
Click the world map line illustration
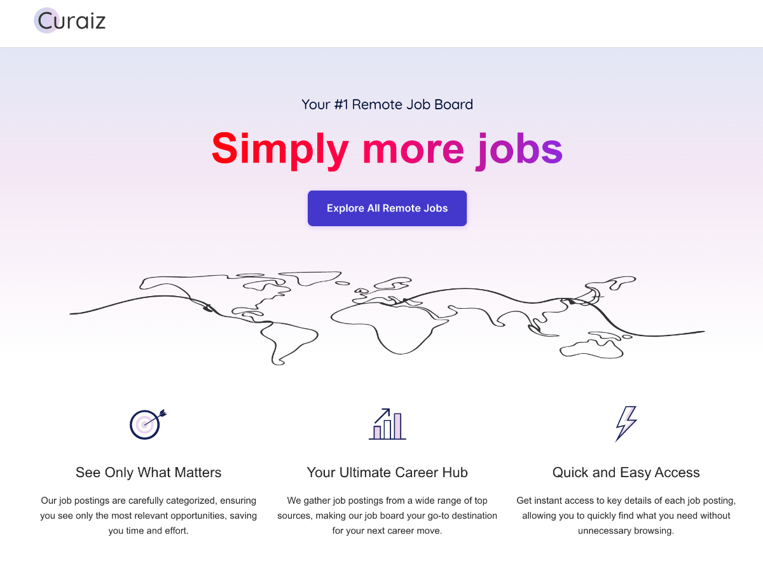tap(387, 319)
